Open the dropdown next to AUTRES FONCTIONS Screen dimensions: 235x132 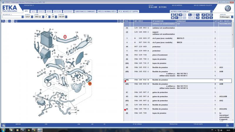(x=211, y=11)
